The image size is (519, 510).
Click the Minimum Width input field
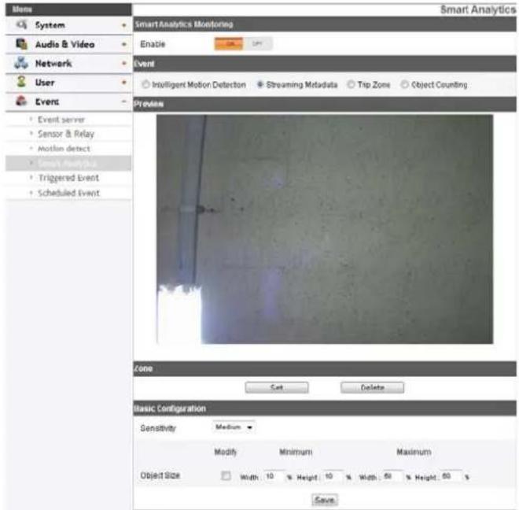tap(274, 476)
